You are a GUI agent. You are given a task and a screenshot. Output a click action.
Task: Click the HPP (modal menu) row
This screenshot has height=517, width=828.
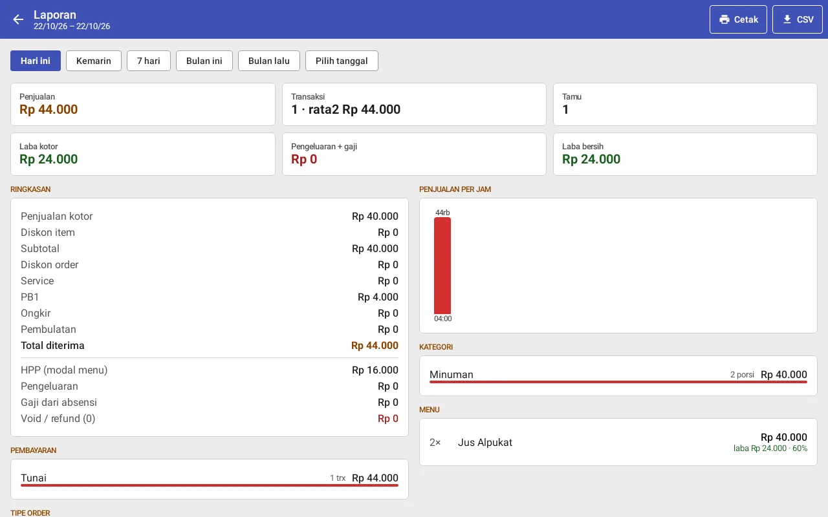coord(210,370)
